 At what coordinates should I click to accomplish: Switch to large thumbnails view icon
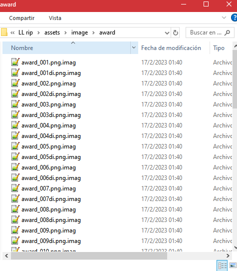click(233, 265)
